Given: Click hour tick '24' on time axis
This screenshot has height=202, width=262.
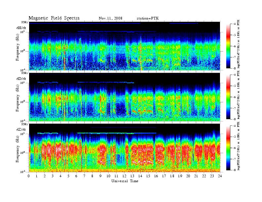Looking at the screenshot, I should click(220, 176).
